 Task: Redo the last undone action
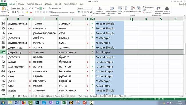(x=12, y=1)
